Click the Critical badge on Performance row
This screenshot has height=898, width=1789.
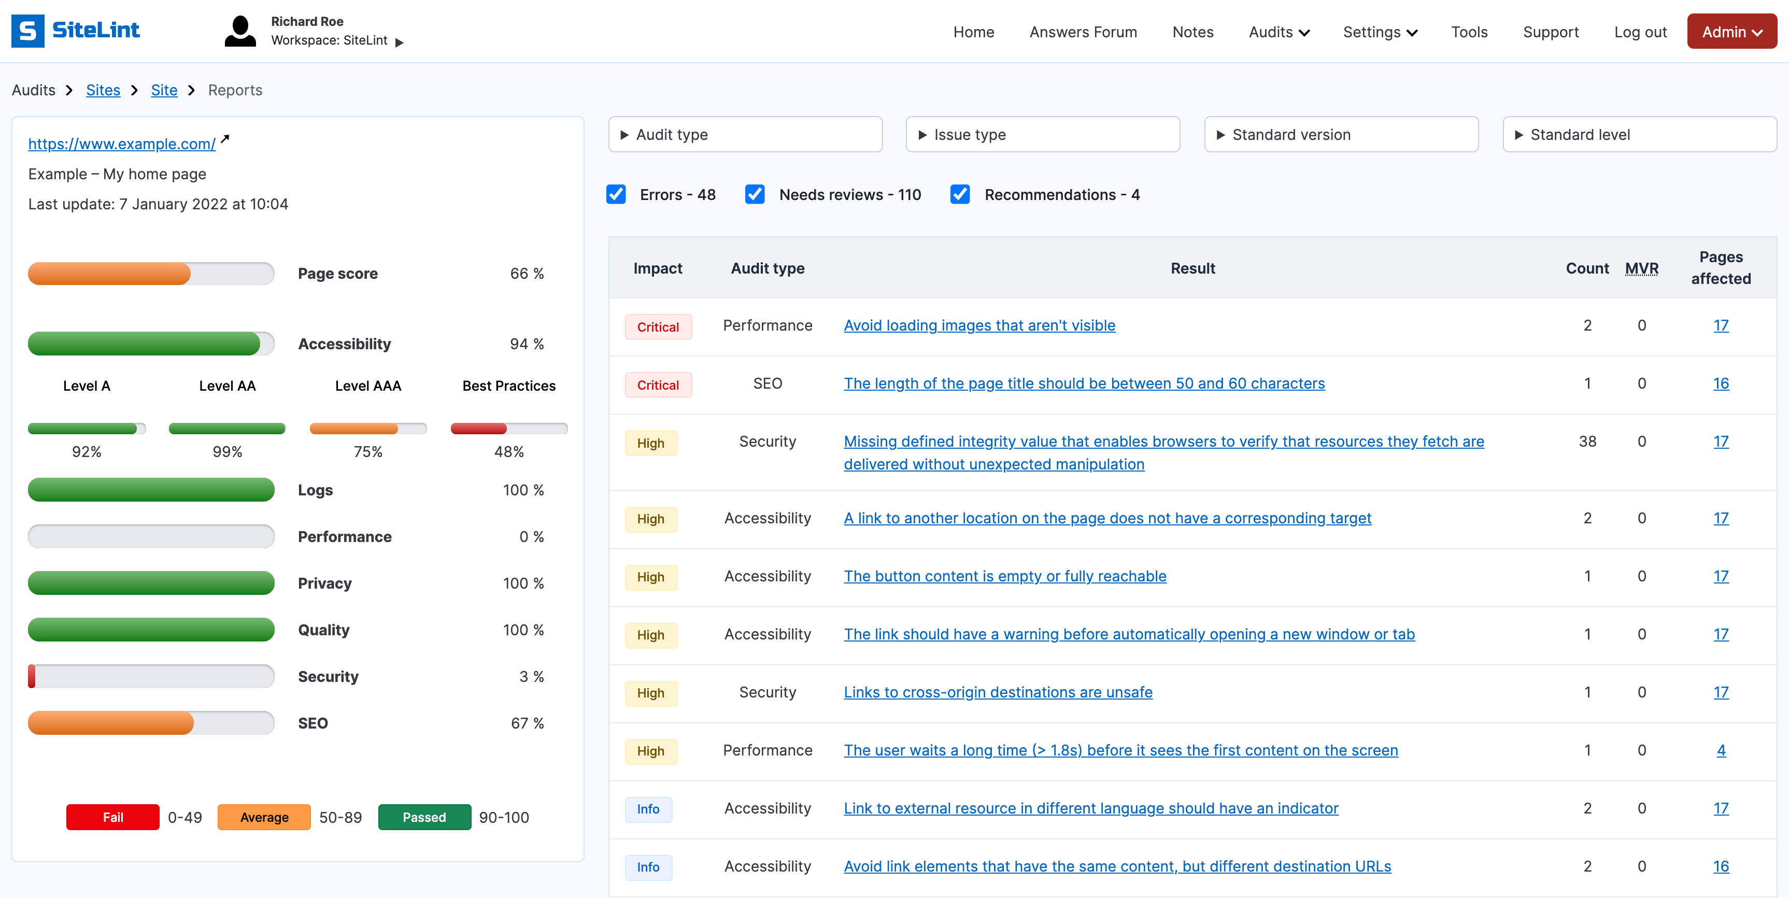[658, 327]
